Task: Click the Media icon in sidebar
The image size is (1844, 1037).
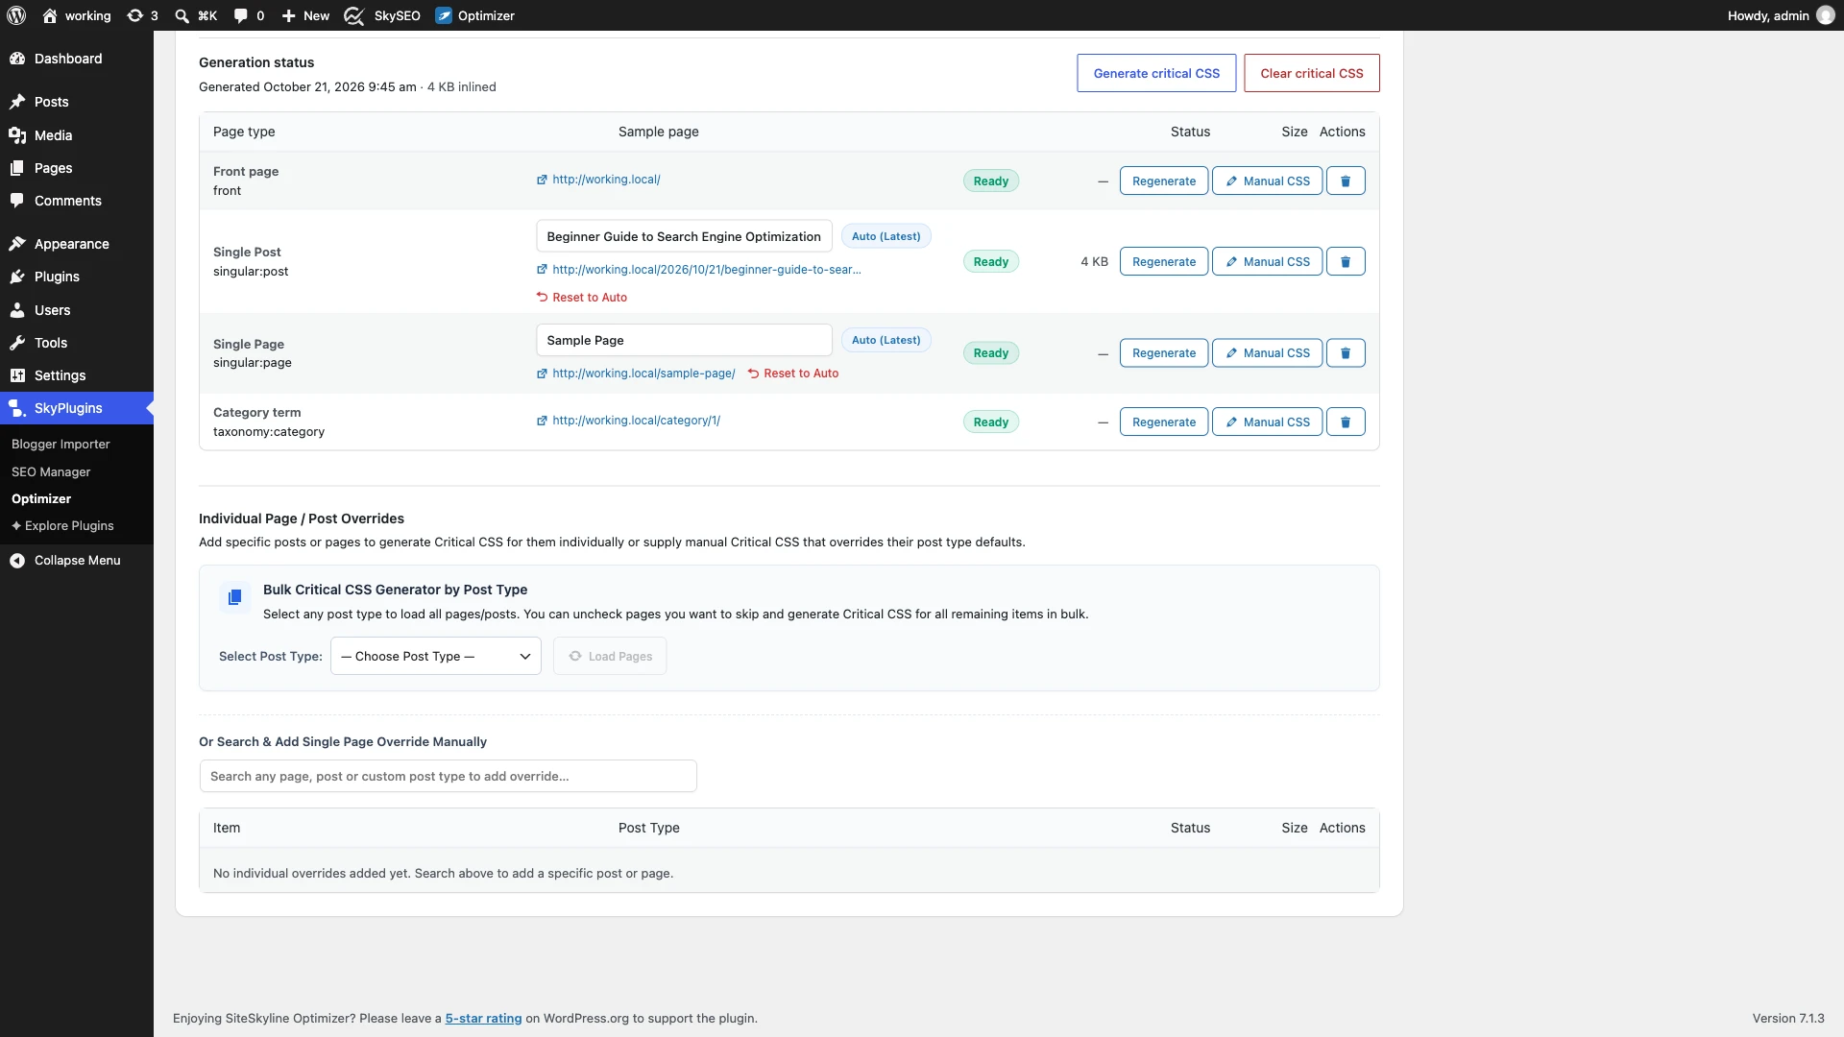Action: (17, 135)
